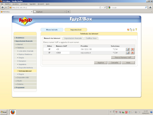Reload the page with the refresh icon
Viewport: 153px width, 115px height.
(105, 7)
